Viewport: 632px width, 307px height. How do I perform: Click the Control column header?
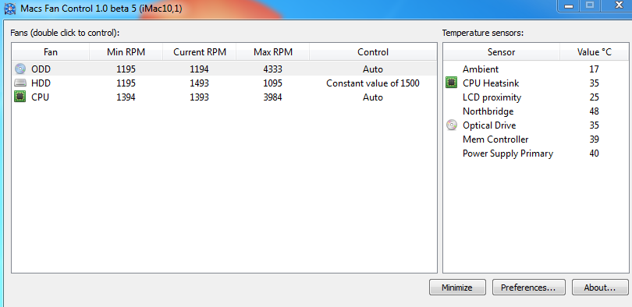tap(373, 52)
